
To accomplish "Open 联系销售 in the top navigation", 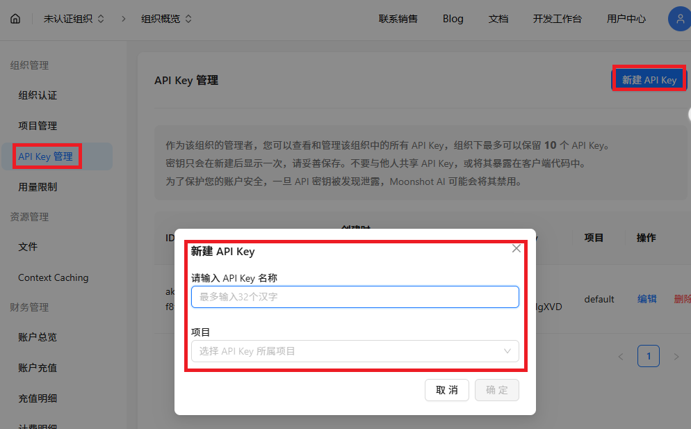I will (398, 19).
